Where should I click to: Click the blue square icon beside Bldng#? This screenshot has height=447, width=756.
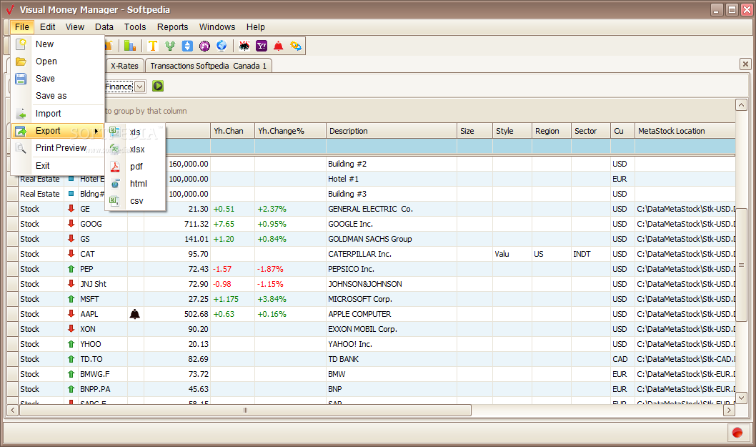(71, 194)
